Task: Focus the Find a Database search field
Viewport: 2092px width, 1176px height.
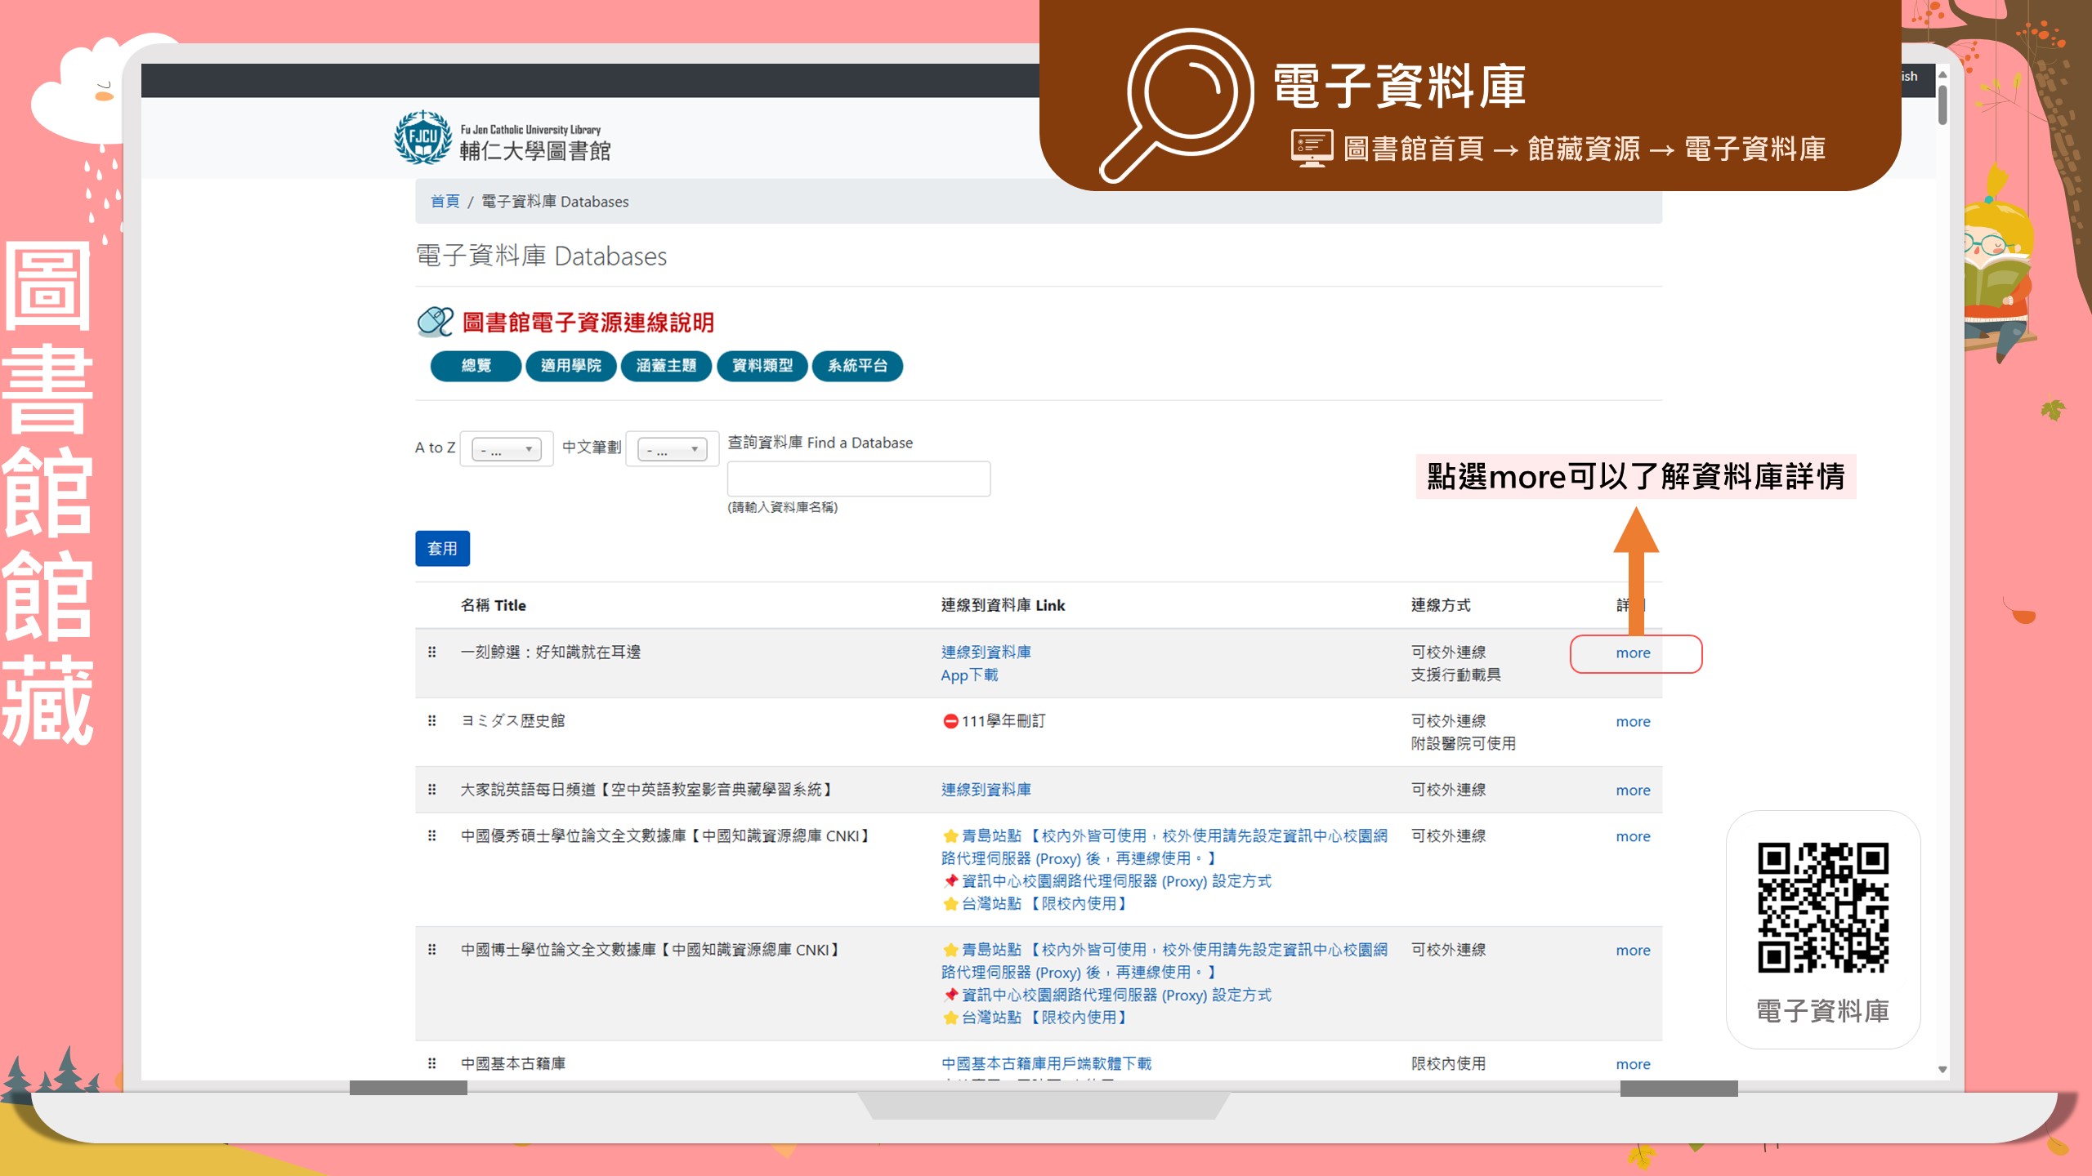Action: pyautogui.click(x=859, y=479)
